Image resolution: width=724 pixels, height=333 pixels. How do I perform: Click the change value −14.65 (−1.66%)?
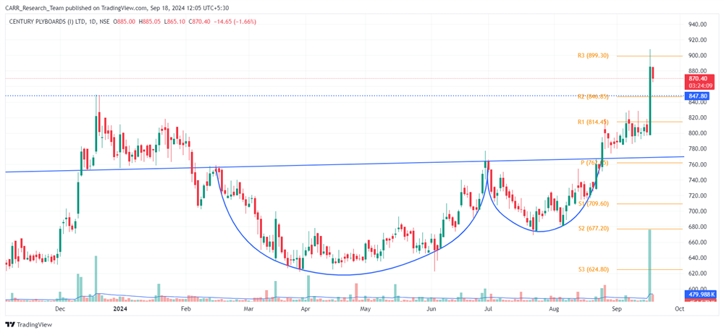(x=237, y=22)
